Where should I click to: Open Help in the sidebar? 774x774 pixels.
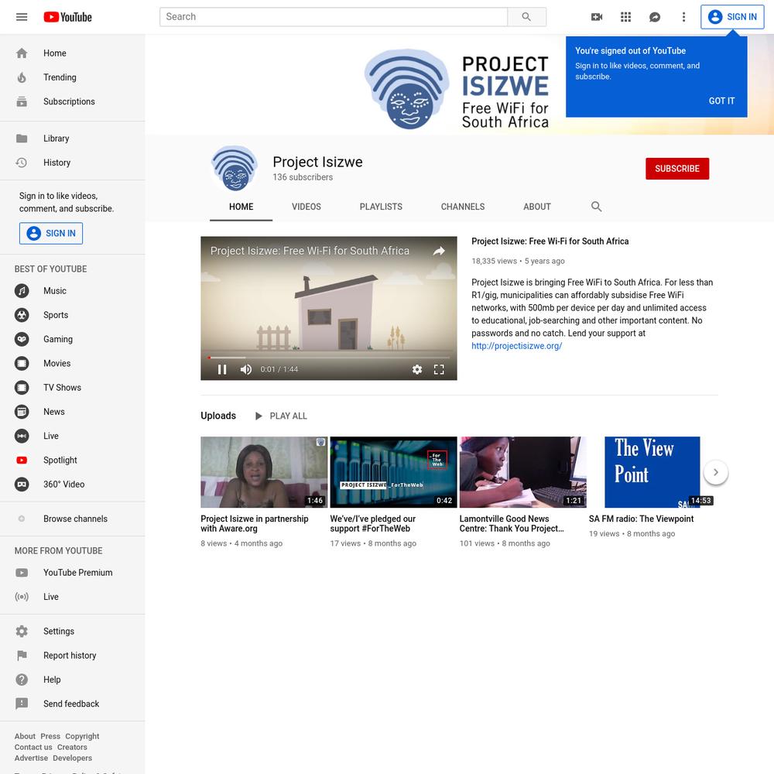point(73,680)
